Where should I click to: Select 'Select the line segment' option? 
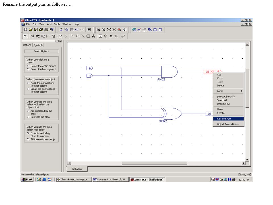pyautogui.click(x=28, y=69)
